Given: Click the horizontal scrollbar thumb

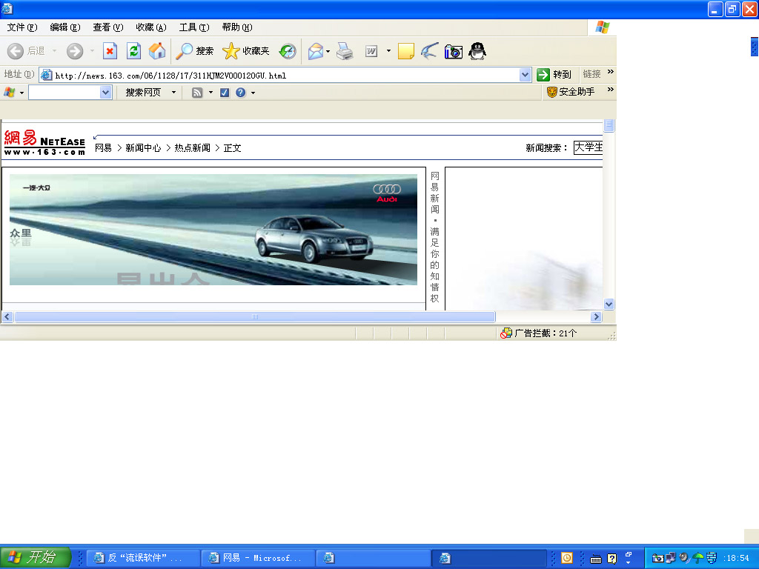Looking at the screenshot, I should pos(254,317).
